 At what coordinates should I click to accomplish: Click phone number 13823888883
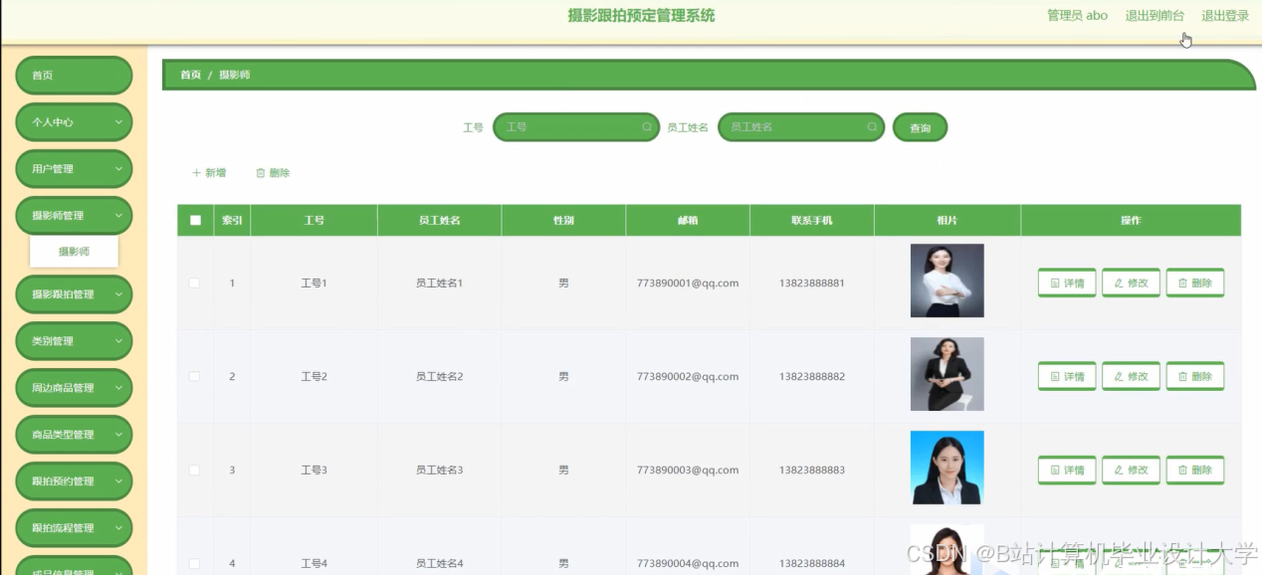(812, 470)
